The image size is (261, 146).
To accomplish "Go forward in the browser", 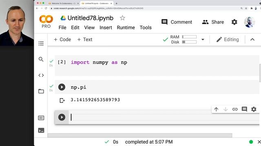I will point(42,8).
